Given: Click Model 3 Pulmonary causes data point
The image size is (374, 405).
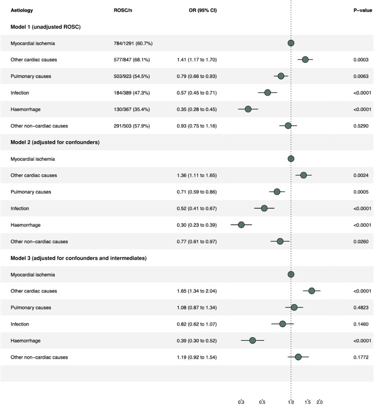Looking at the screenshot, I should (x=294, y=308).
